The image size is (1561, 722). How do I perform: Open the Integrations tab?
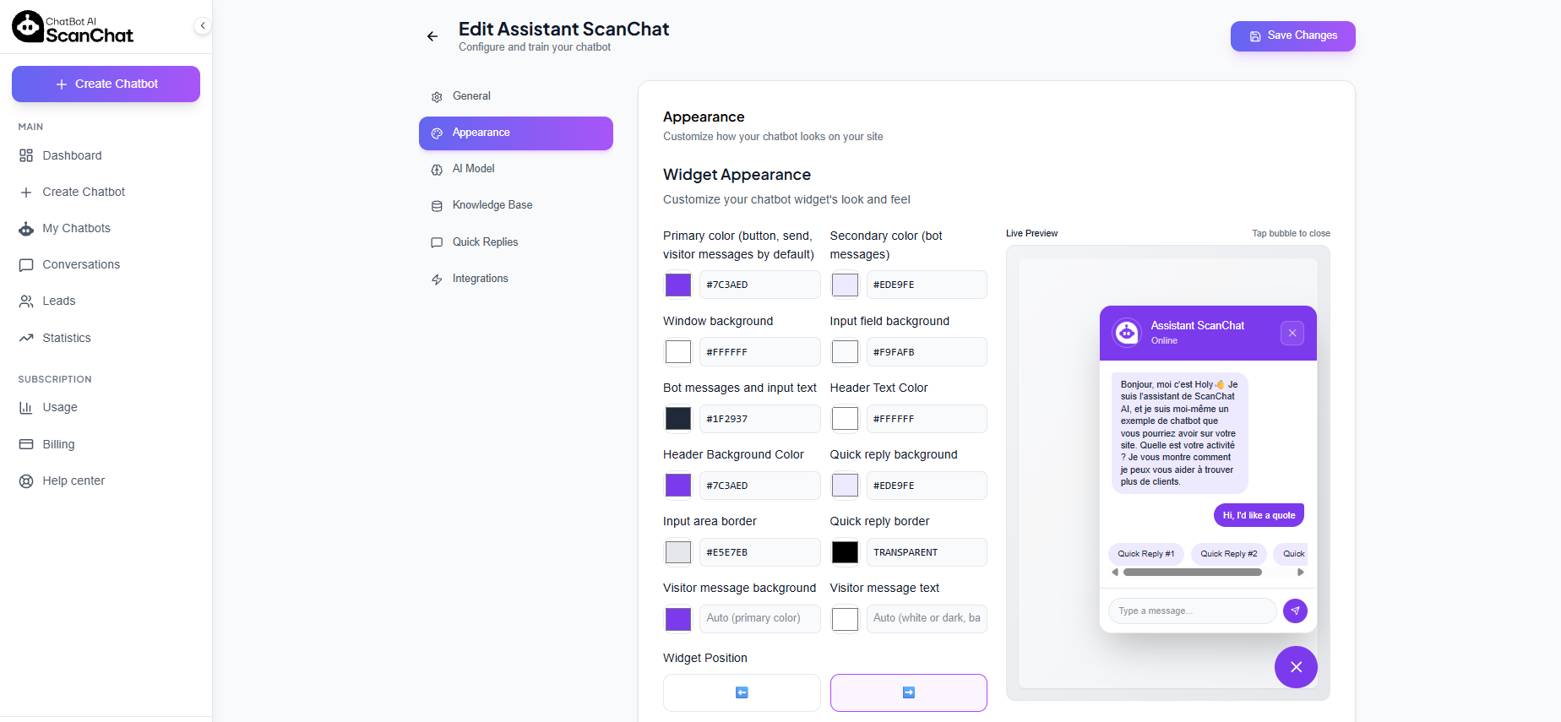pyautogui.click(x=516, y=279)
